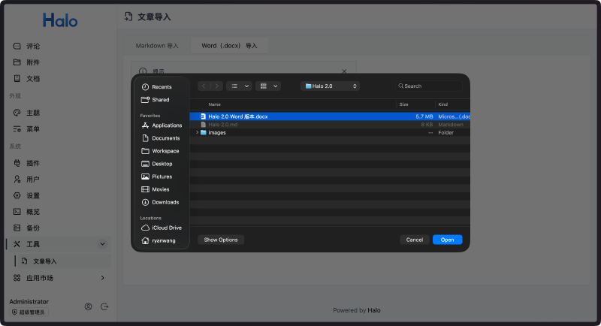Click the Search field in file dialog

[x=430, y=86]
